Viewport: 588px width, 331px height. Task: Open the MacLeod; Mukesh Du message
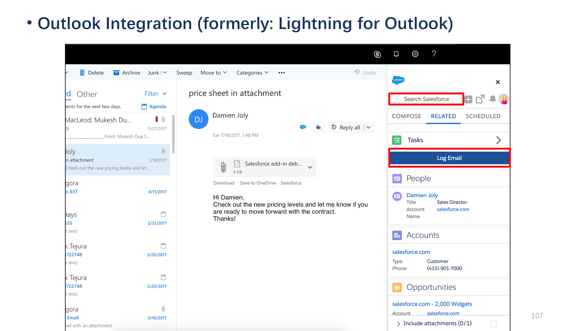(x=117, y=128)
